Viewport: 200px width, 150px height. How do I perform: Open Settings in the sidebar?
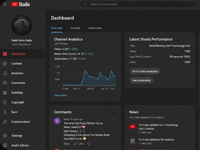click(x=22, y=136)
